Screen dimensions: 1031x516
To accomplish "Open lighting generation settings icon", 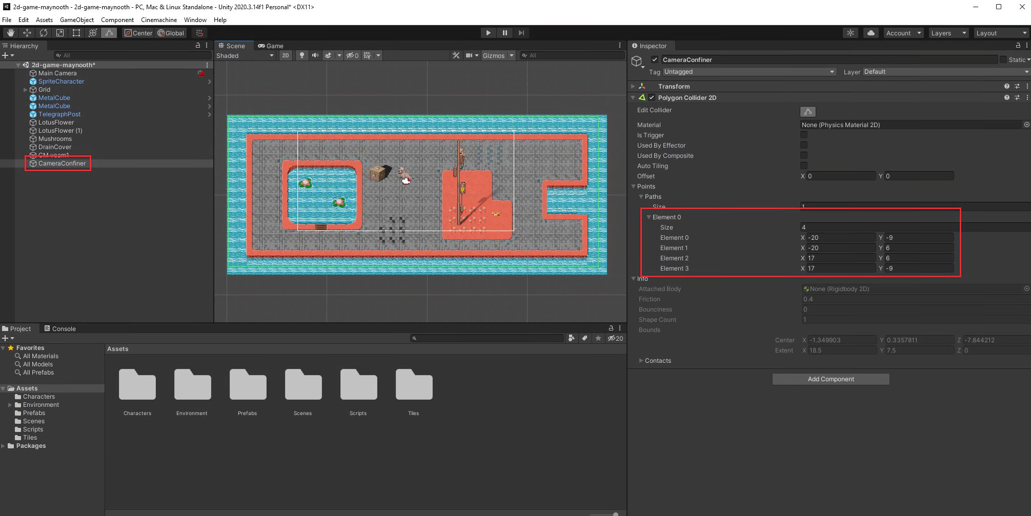I will pos(851,33).
